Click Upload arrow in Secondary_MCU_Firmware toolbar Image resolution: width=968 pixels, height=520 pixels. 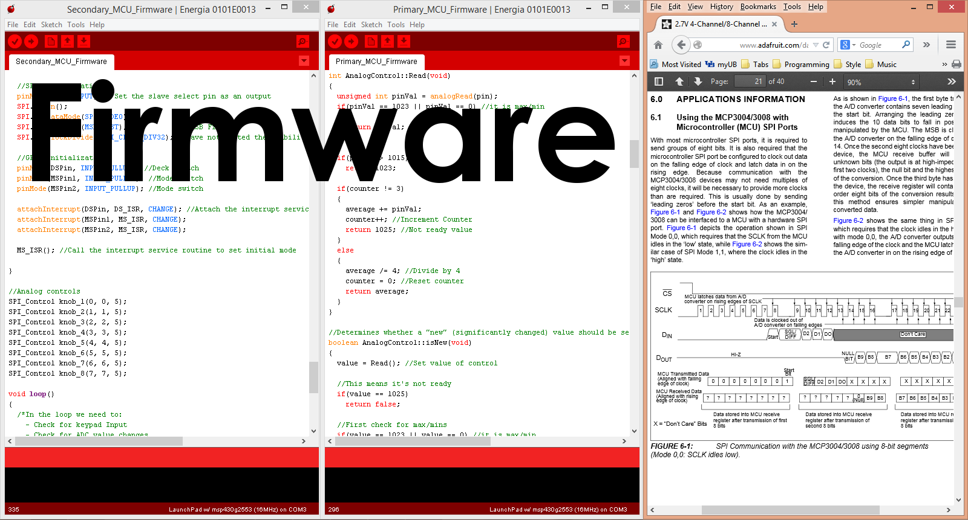click(x=31, y=41)
